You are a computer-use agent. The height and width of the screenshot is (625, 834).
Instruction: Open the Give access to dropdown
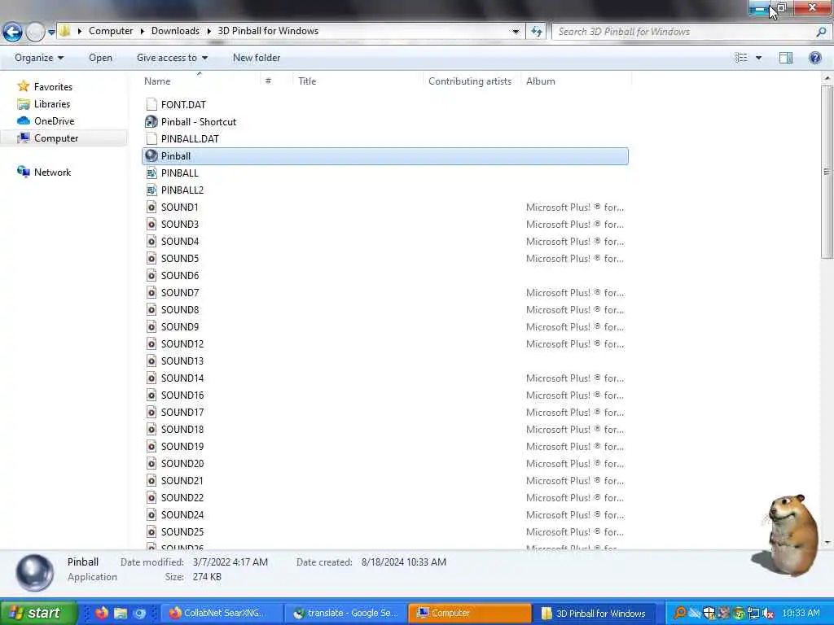click(x=172, y=58)
